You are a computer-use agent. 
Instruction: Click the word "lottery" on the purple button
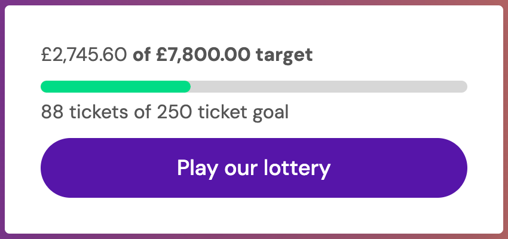[x=297, y=168]
